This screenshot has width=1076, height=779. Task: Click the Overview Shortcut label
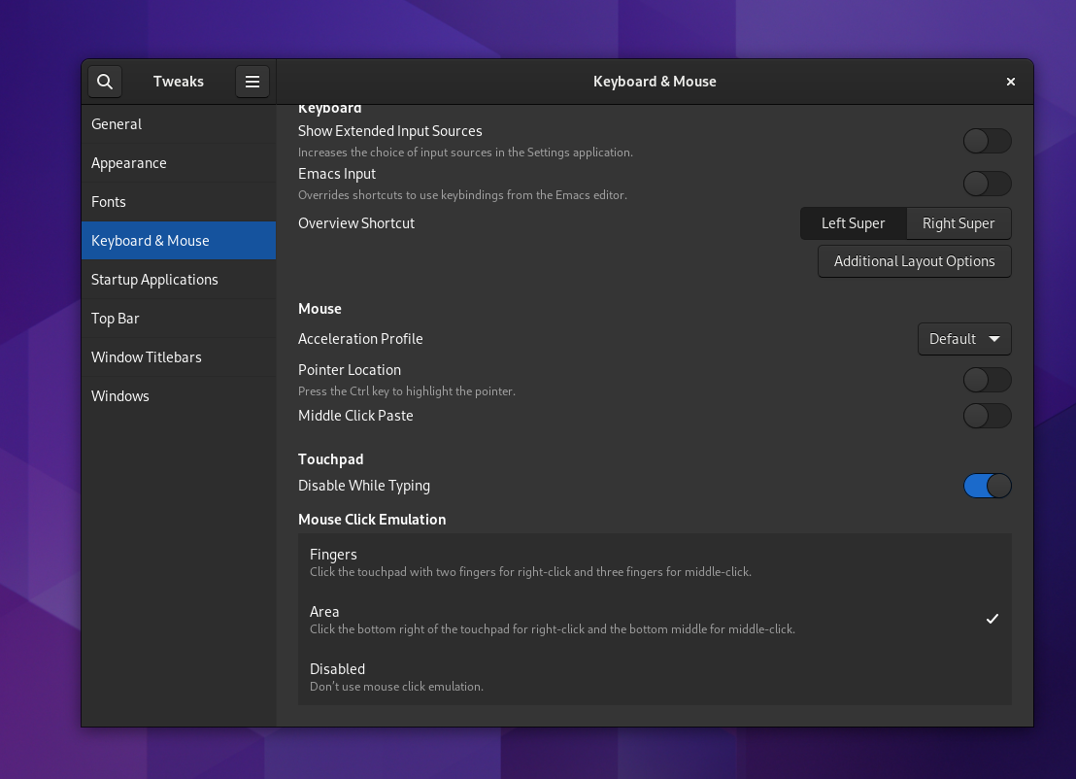(356, 223)
